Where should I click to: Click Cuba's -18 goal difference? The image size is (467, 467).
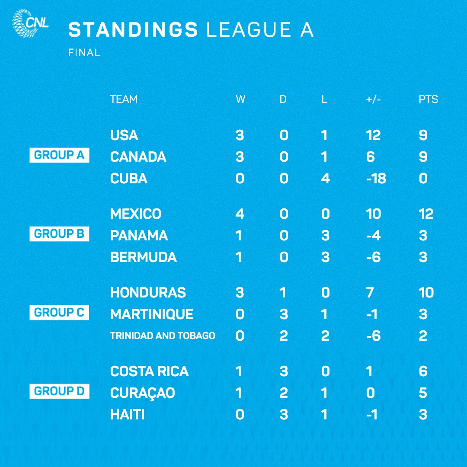click(x=376, y=179)
